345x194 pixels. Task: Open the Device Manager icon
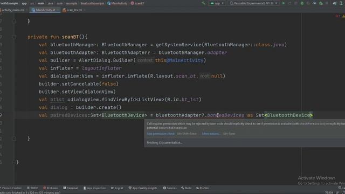click(341, 3)
